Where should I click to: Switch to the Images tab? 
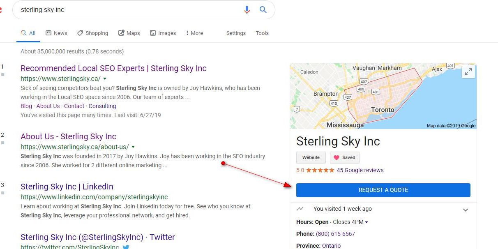(x=163, y=33)
